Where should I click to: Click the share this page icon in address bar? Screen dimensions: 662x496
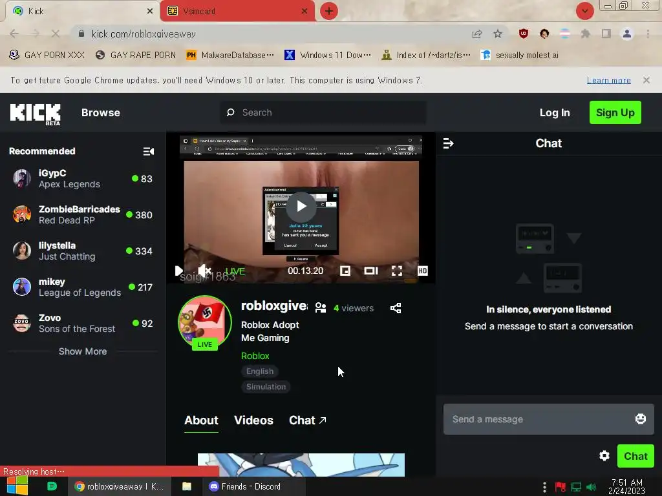[477, 34]
